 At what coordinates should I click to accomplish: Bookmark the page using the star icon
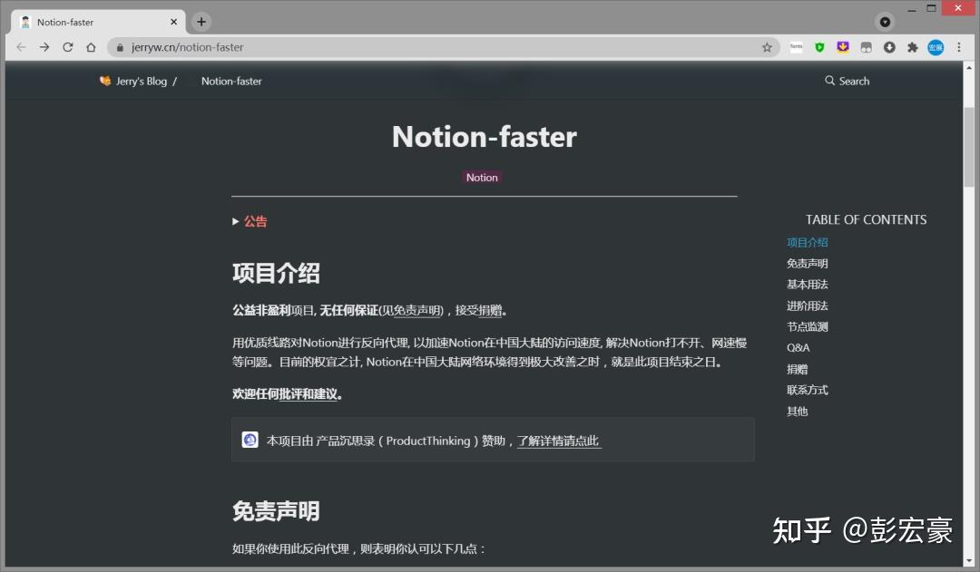point(768,47)
